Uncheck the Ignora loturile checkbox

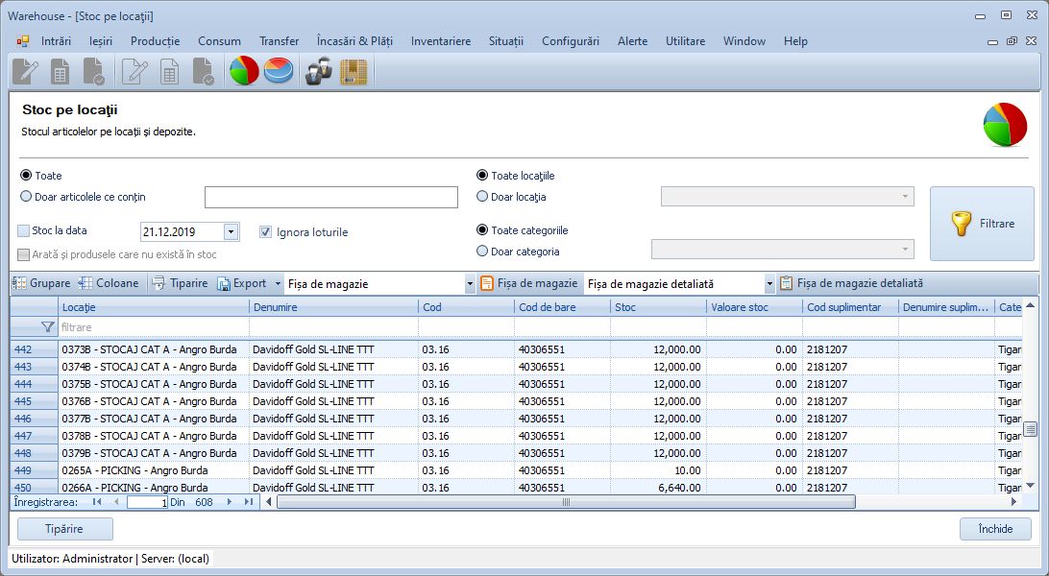[x=266, y=231]
